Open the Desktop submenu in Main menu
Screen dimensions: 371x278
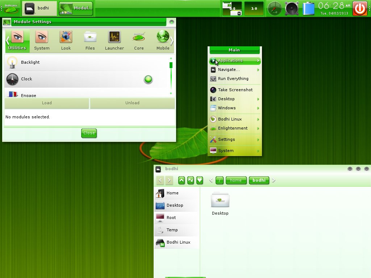(235, 99)
